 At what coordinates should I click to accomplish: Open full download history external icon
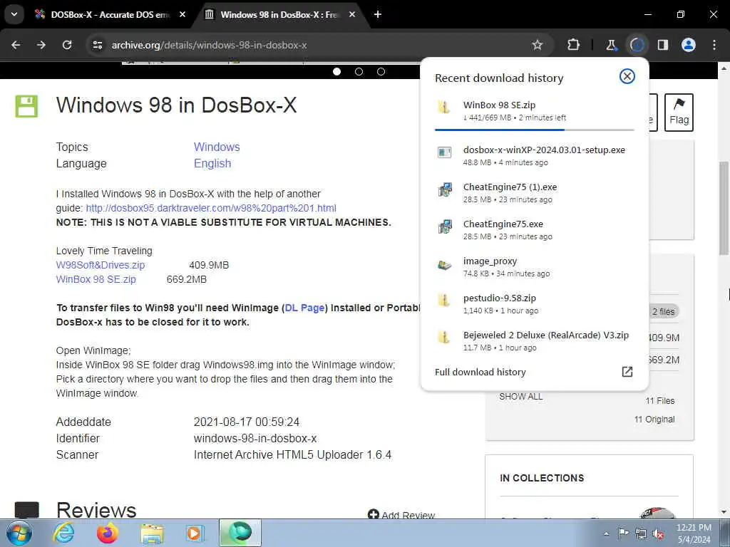click(627, 372)
